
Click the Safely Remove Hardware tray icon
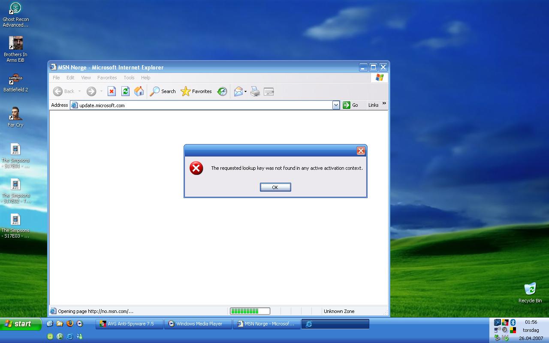pyautogui.click(x=497, y=338)
